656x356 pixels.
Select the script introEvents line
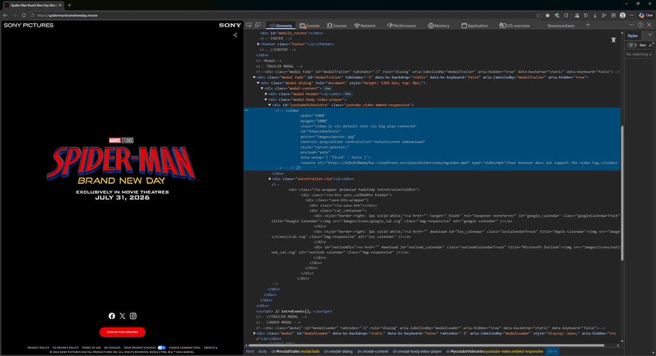294,311
